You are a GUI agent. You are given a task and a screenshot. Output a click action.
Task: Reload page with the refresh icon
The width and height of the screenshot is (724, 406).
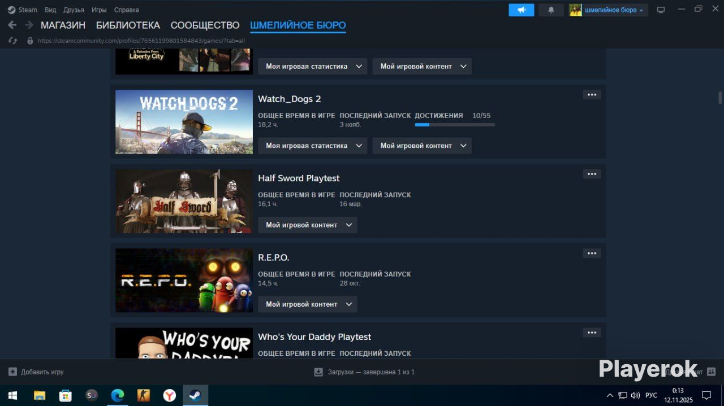click(14, 41)
